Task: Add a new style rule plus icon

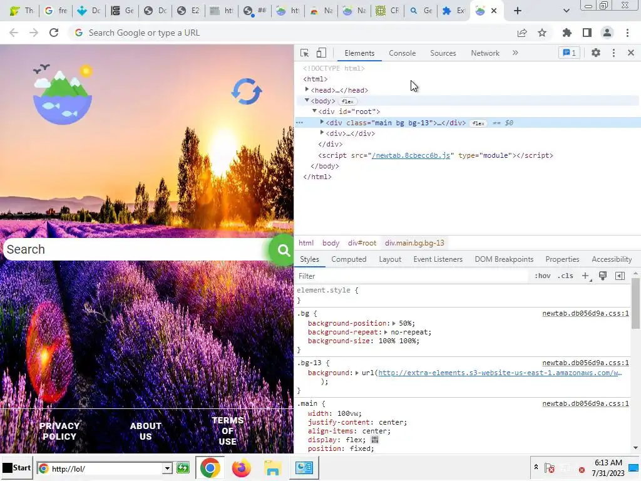Action: pos(586,276)
